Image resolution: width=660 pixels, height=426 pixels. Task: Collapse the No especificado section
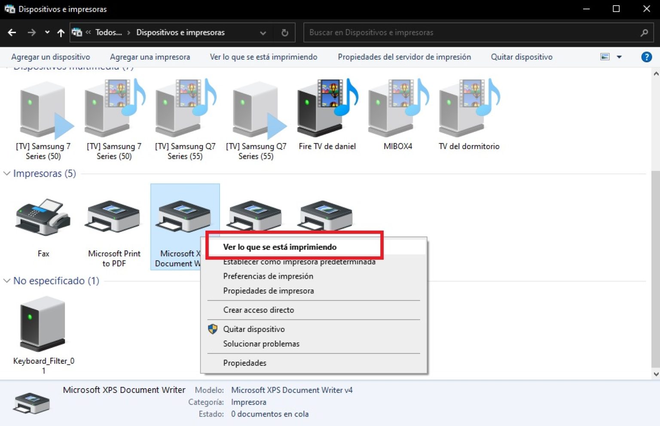pos(7,281)
